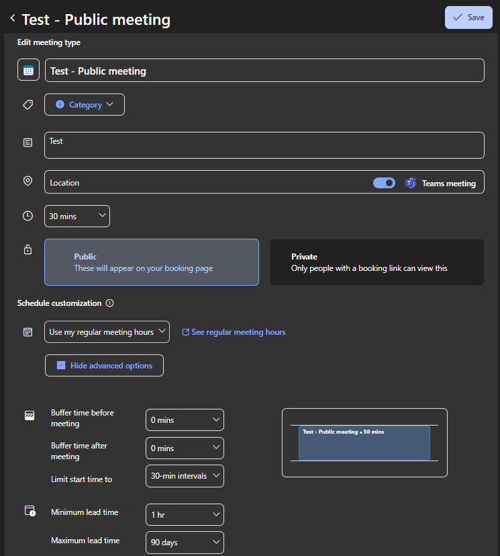
Task: Click the Buffer time after meeting label
Action: point(79,451)
